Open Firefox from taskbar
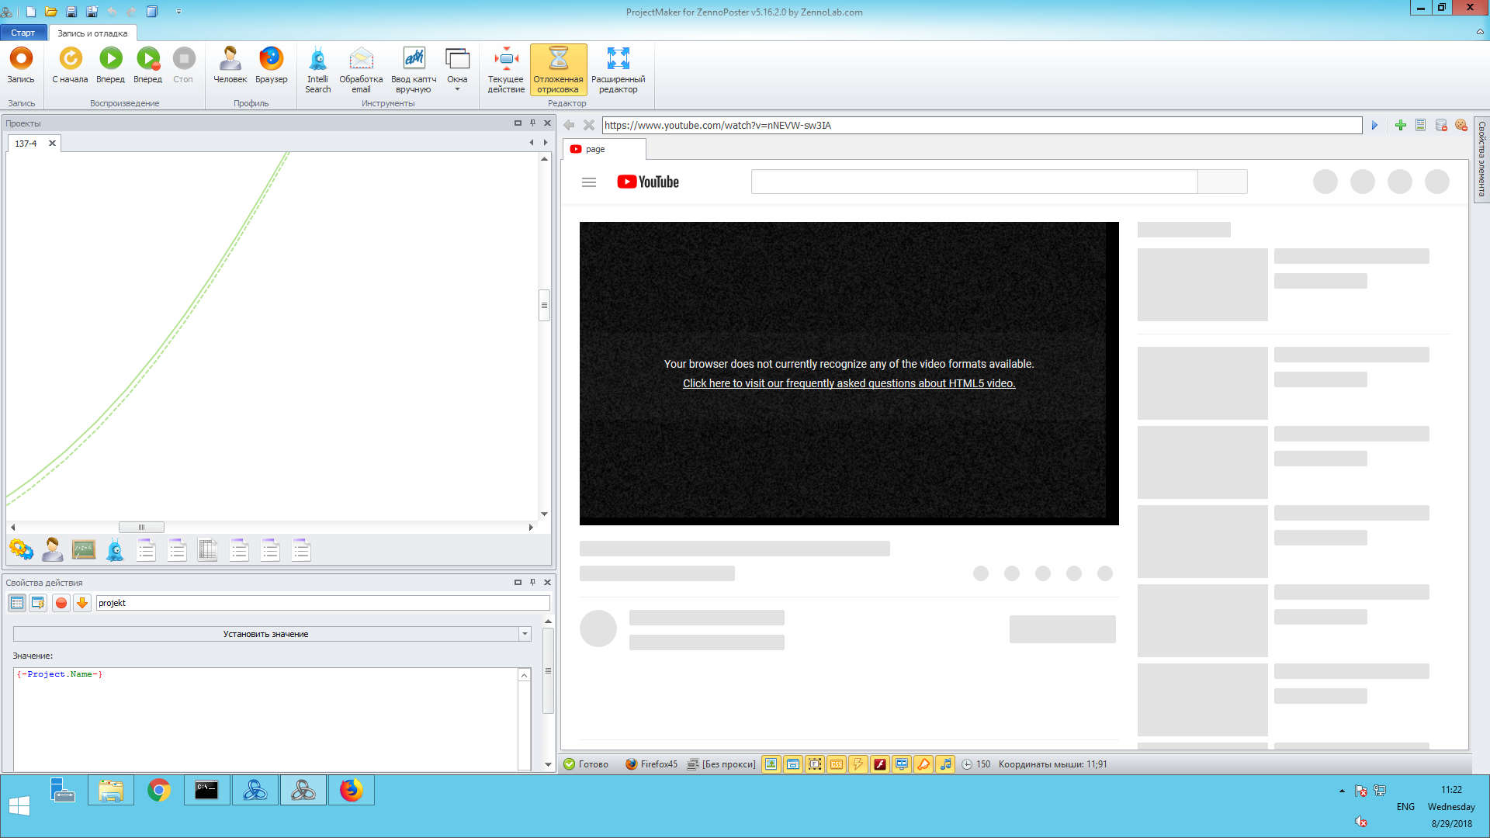 tap(351, 791)
